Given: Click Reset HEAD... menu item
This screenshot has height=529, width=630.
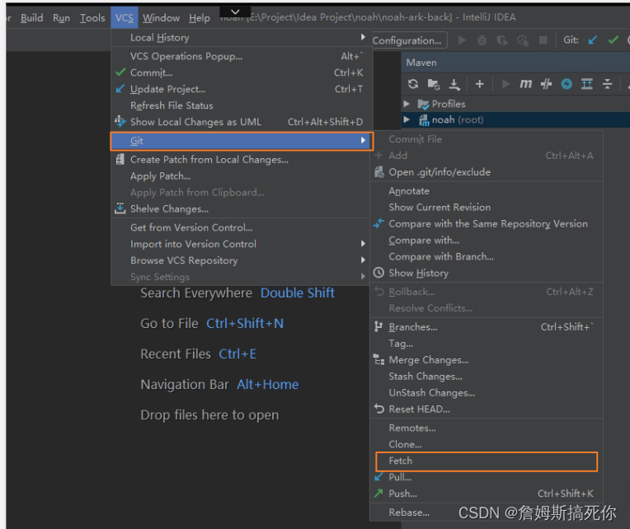Looking at the screenshot, I should coord(487,410).
